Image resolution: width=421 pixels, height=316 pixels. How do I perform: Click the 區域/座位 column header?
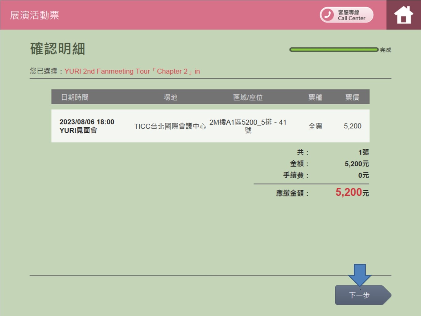pyautogui.click(x=248, y=97)
